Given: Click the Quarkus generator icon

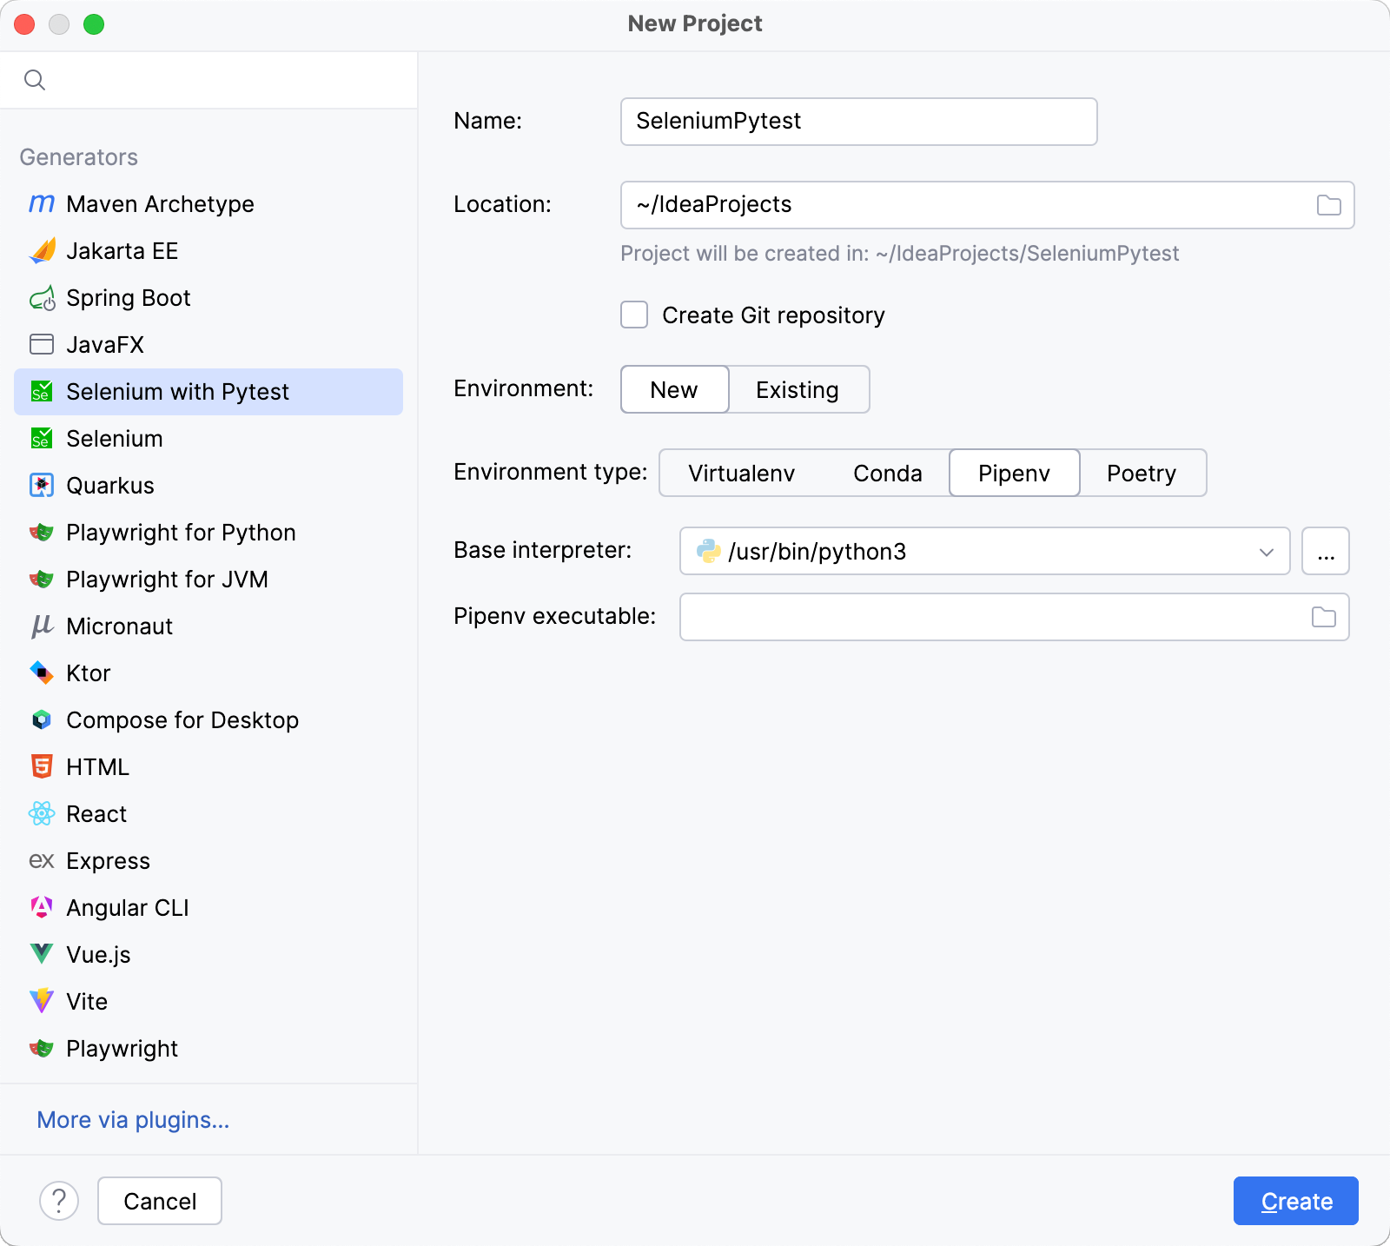Looking at the screenshot, I should point(41,485).
